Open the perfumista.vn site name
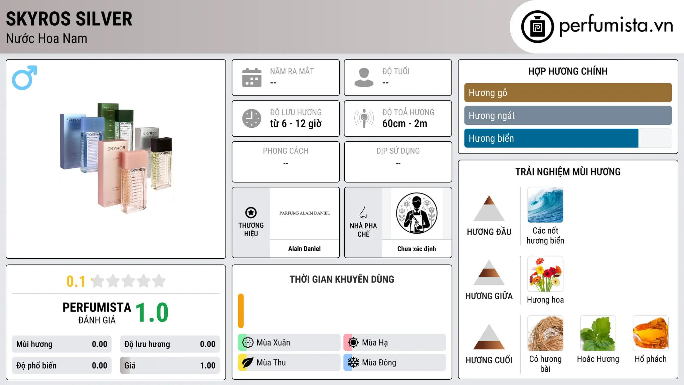 tap(616, 25)
